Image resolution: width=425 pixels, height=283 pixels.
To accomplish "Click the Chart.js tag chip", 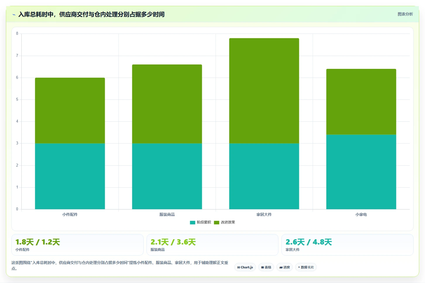I will tap(245, 267).
